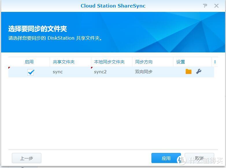
Task: Click the heading '选择要同步的文件夹'
Action: [x=38, y=29]
